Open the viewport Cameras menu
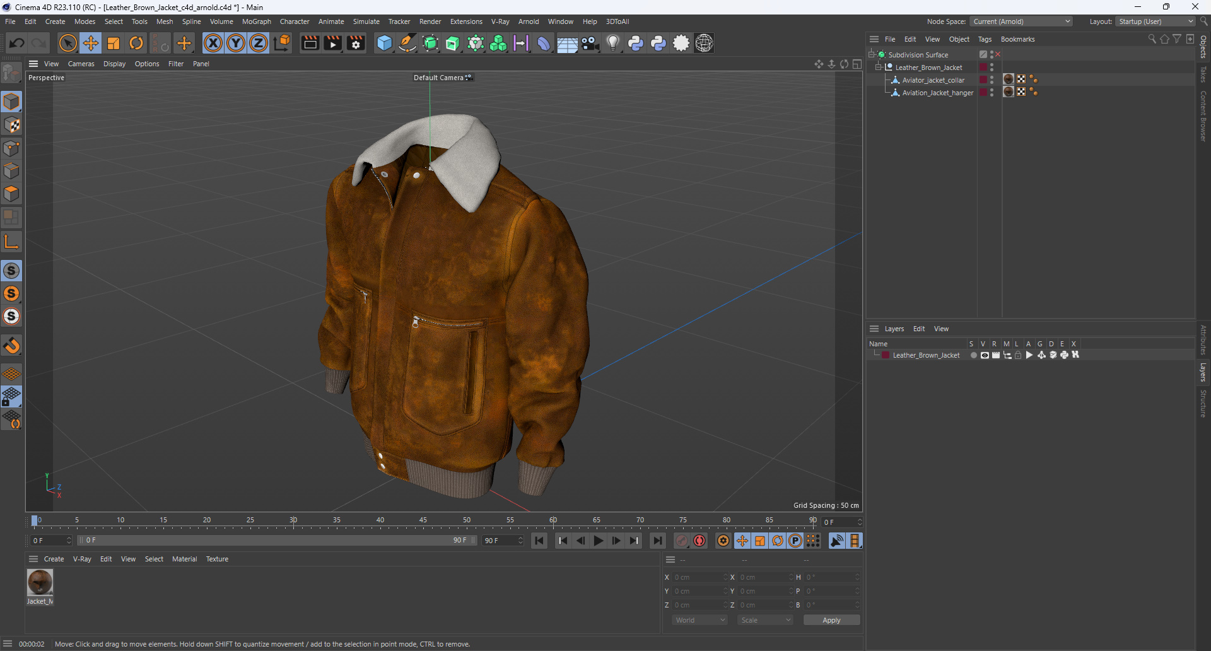Screen dimensions: 1211x651 [x=81, y=64]
